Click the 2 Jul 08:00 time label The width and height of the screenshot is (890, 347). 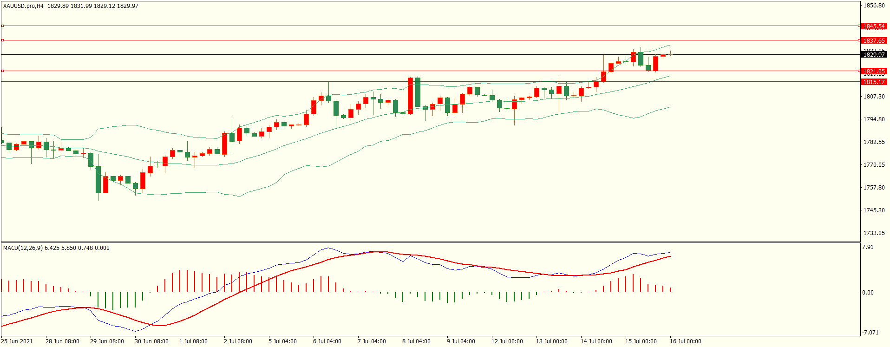pos(238,341)
